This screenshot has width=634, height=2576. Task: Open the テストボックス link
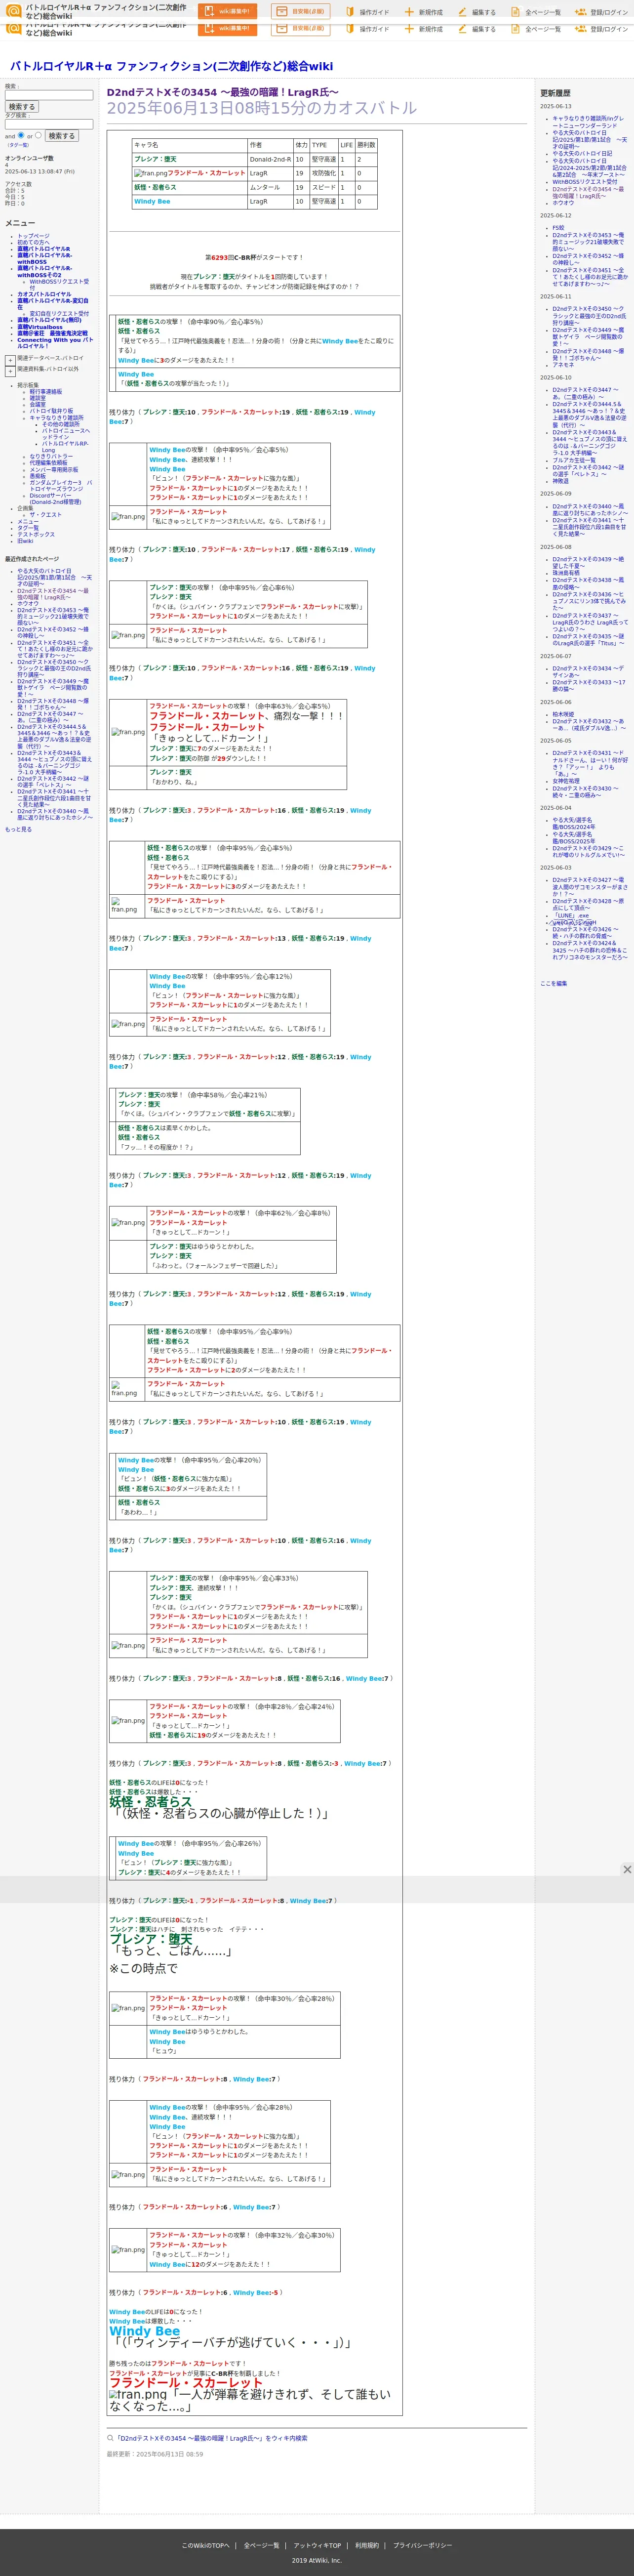click(x=36, y=535)
